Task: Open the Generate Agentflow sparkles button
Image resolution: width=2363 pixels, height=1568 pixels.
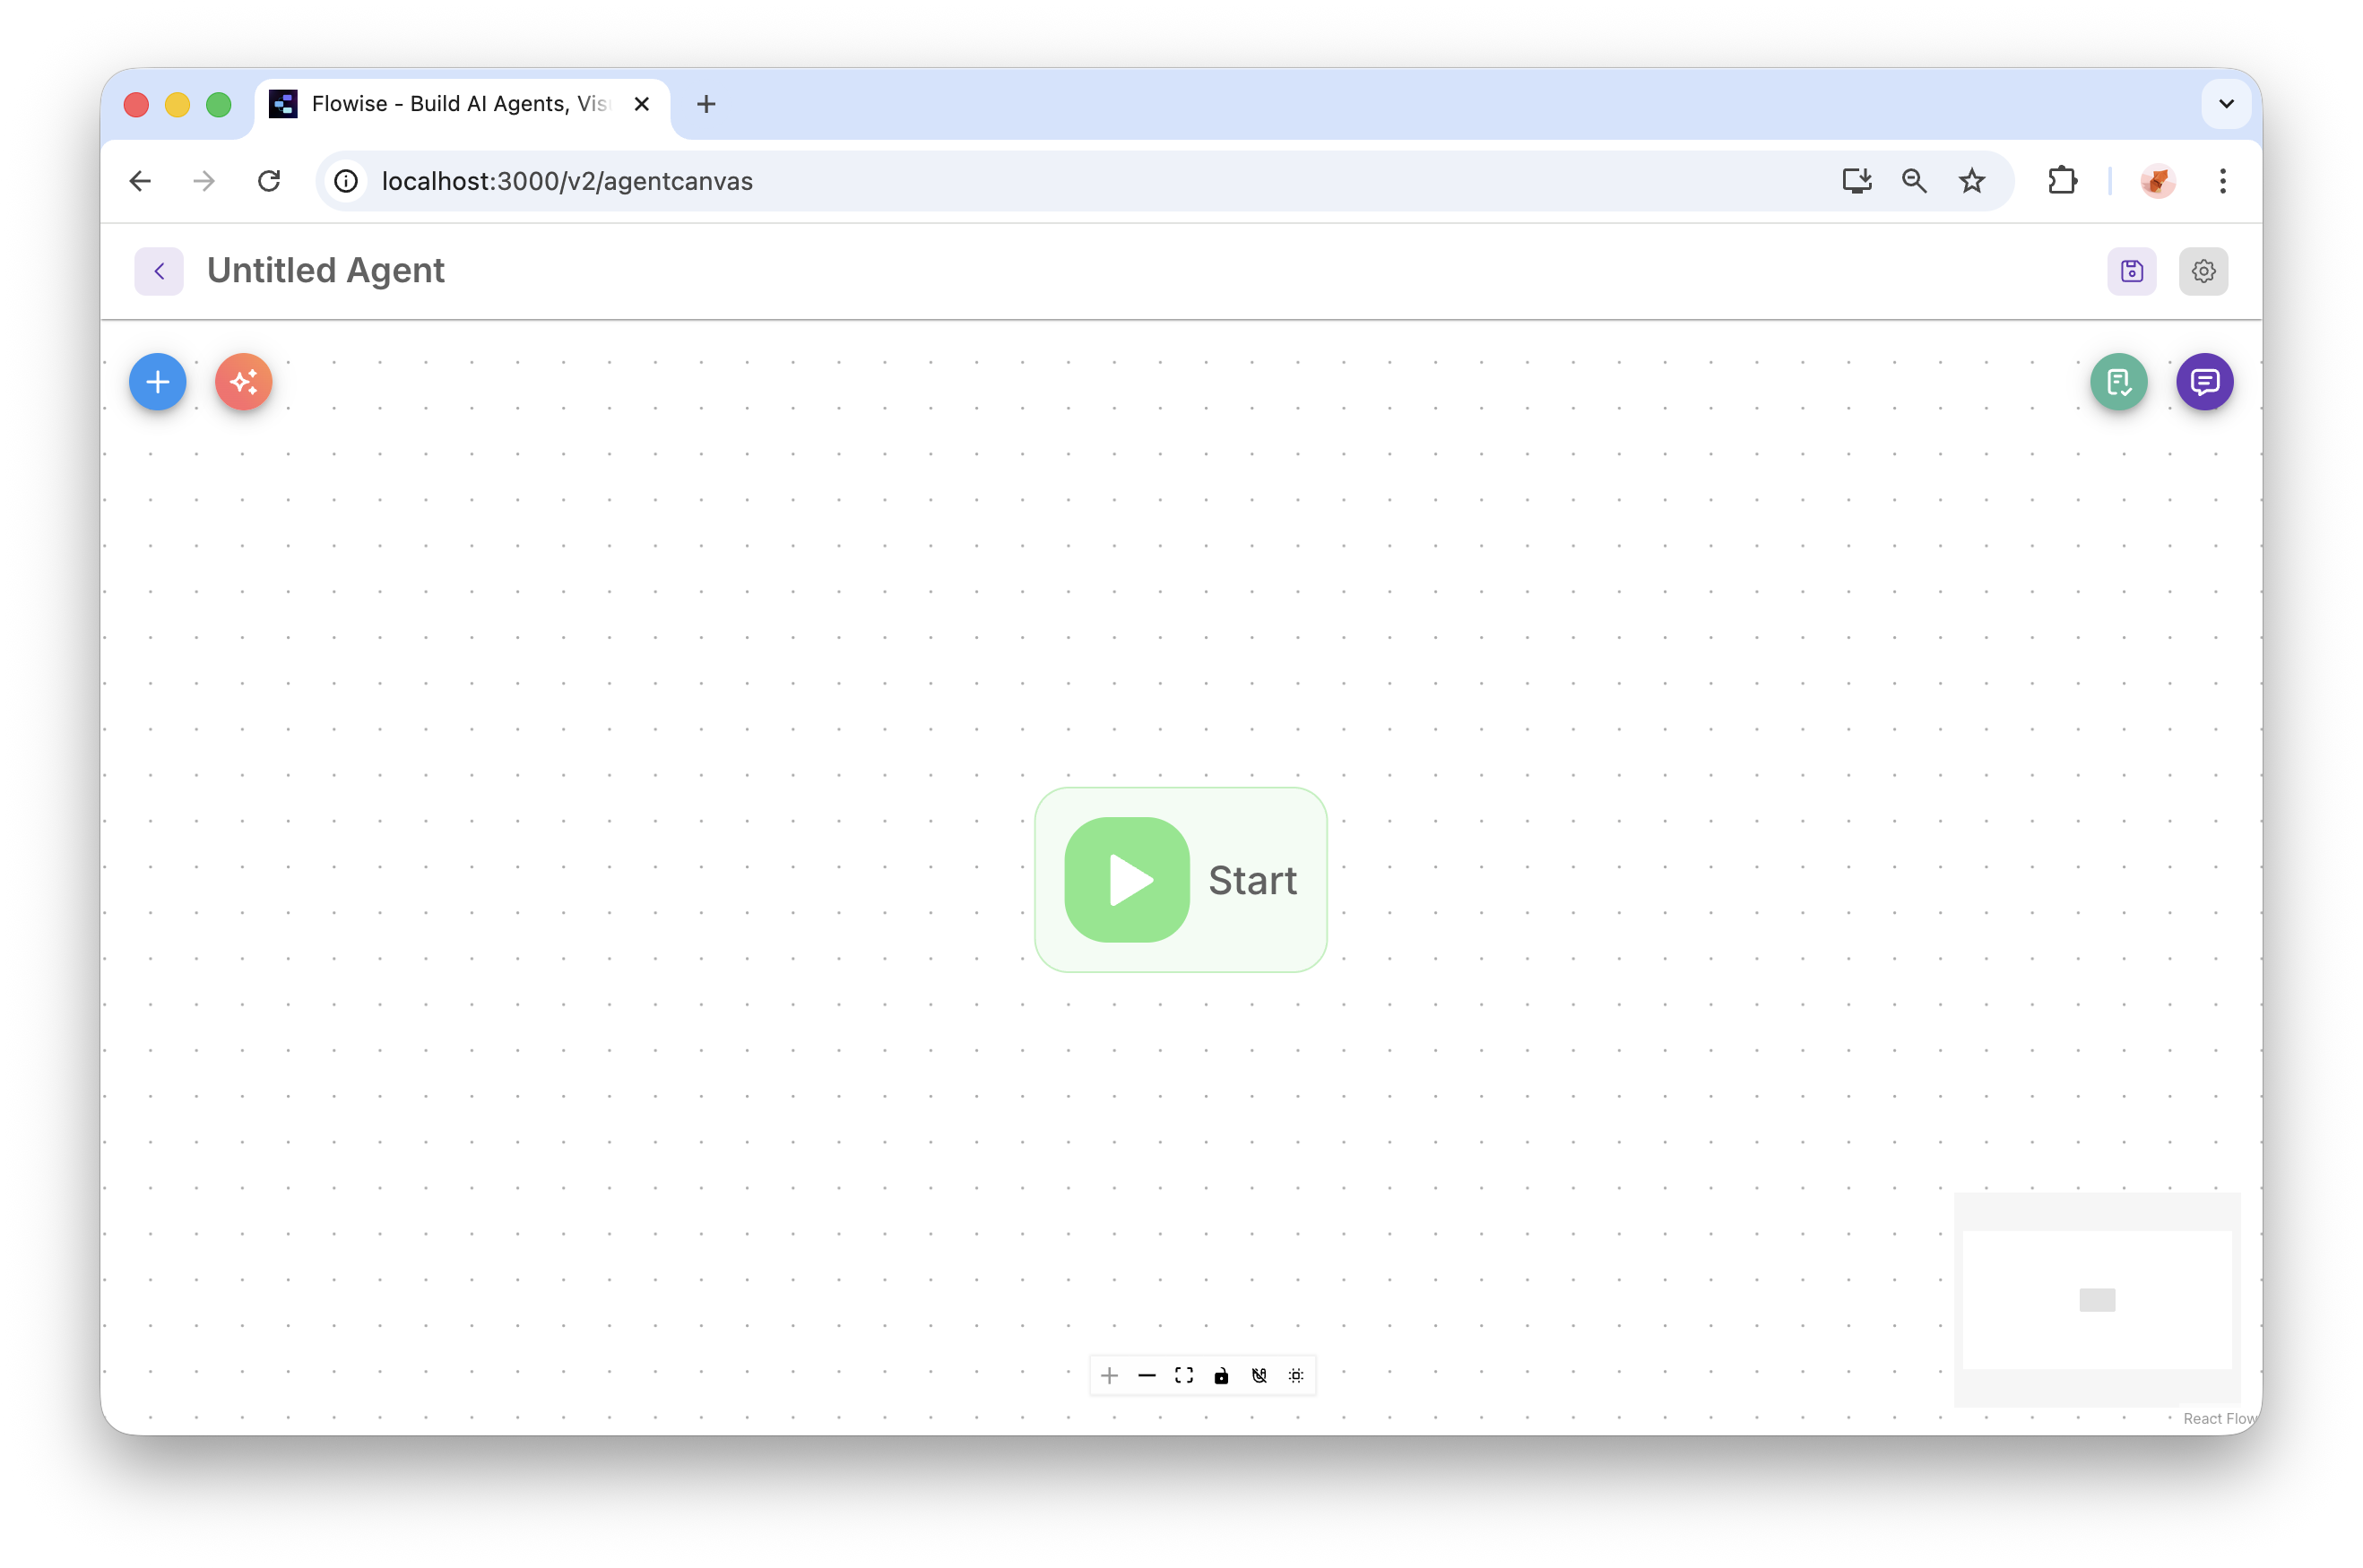Action: [x=243, y=382]
